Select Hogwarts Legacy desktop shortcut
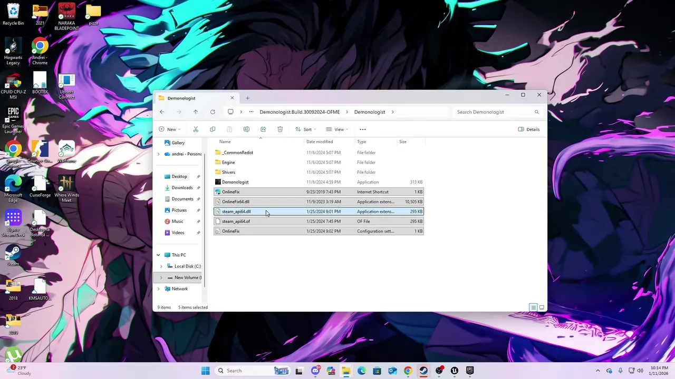Image resolution: width=675 pixels, height=379 pixels. [13, 52]
